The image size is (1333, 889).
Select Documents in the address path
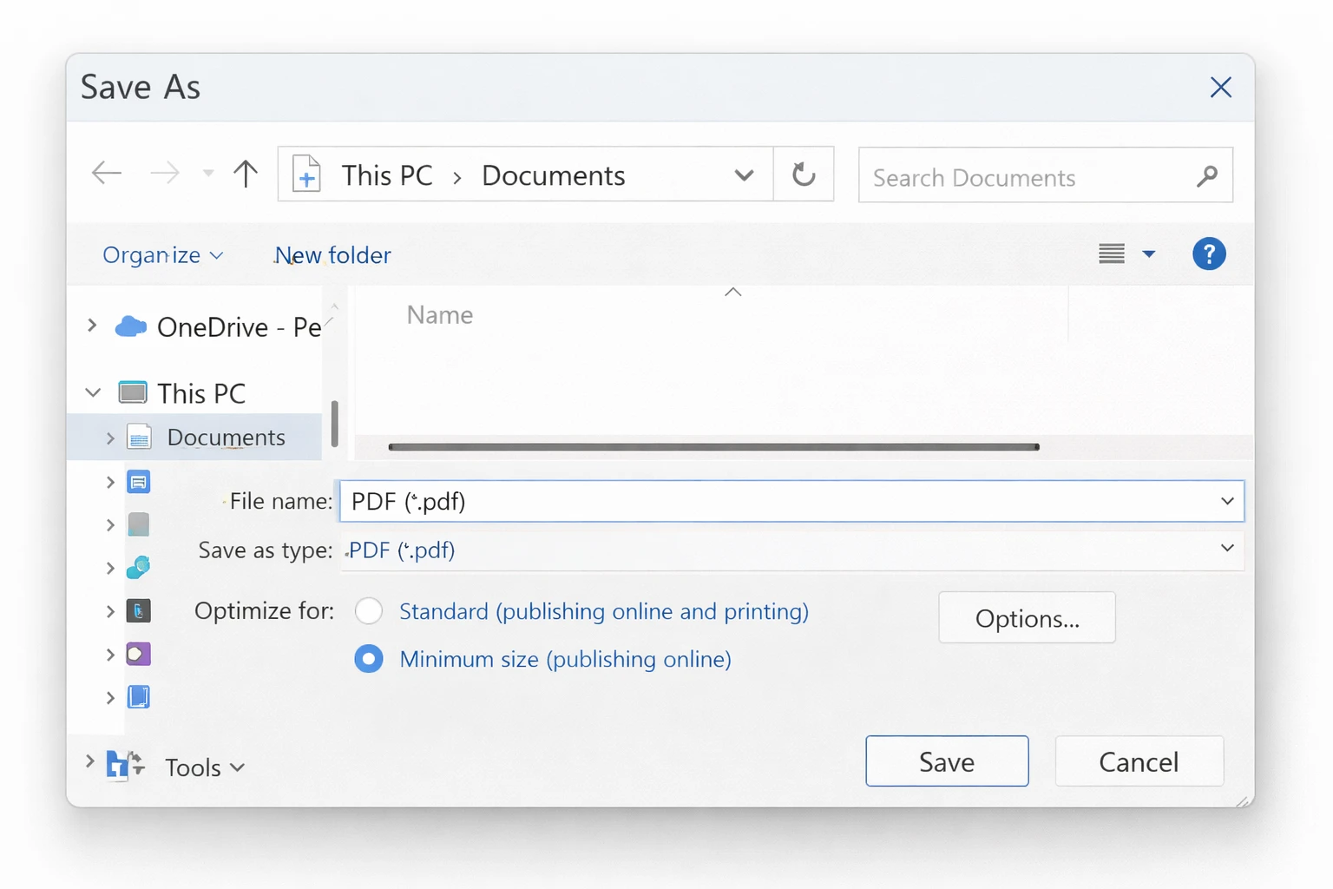pyautogui.click(x=554, y=175)
